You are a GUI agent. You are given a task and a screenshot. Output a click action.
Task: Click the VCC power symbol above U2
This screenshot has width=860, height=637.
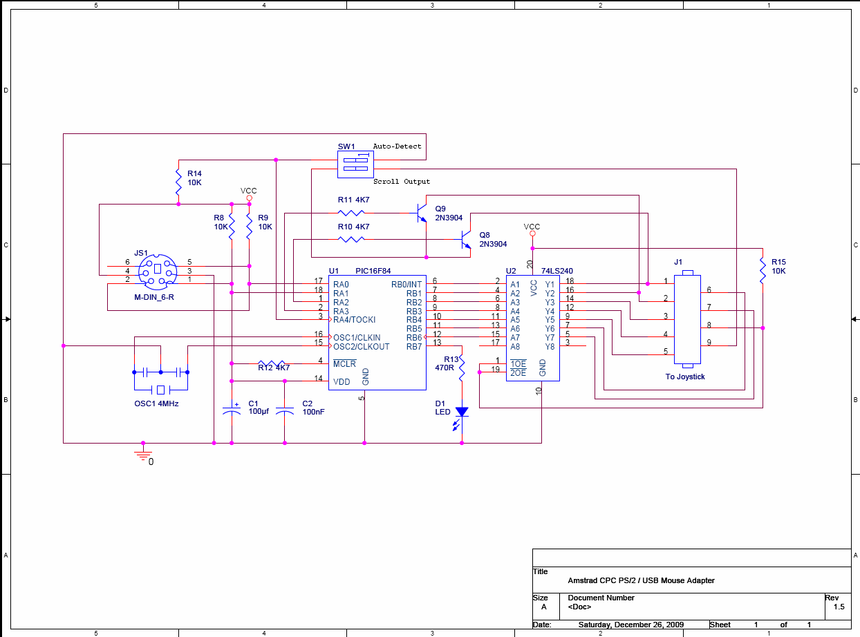pos(532,230)
